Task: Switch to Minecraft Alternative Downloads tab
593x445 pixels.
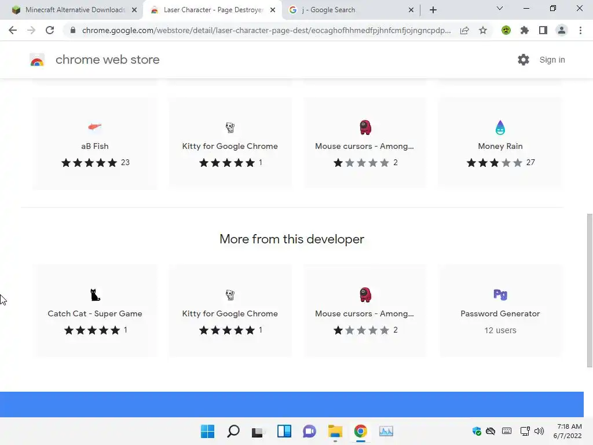Action: tap(75, 10)
